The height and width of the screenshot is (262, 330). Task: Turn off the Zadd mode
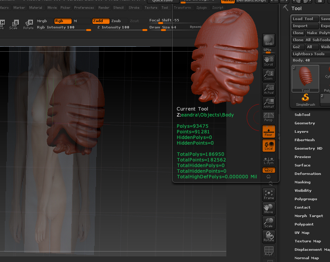tap(101, 21)
